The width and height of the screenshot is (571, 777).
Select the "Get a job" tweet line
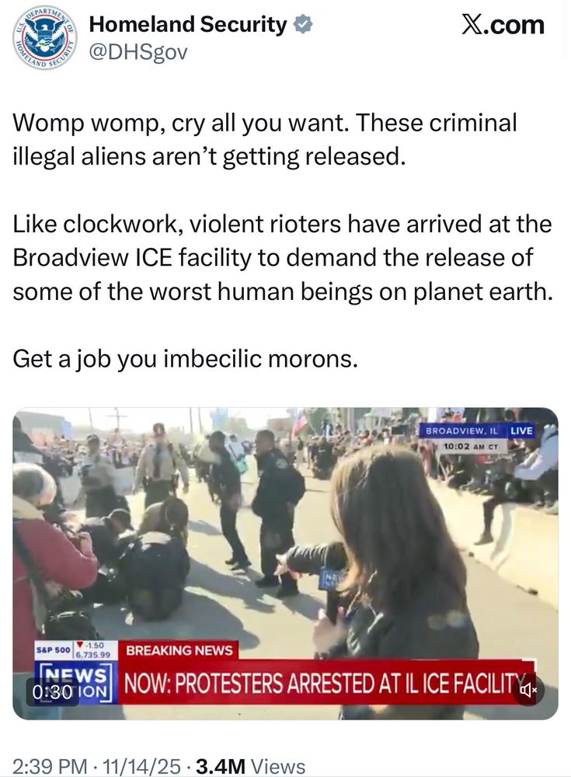pyautogui.click(x=185, y=359)
